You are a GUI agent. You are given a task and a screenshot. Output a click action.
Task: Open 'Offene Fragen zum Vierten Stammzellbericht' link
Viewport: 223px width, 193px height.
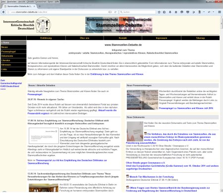tap(168, 189)
